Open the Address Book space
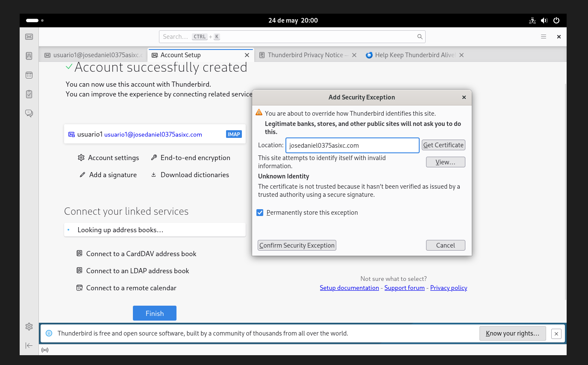588x365 pixels. 29,55
